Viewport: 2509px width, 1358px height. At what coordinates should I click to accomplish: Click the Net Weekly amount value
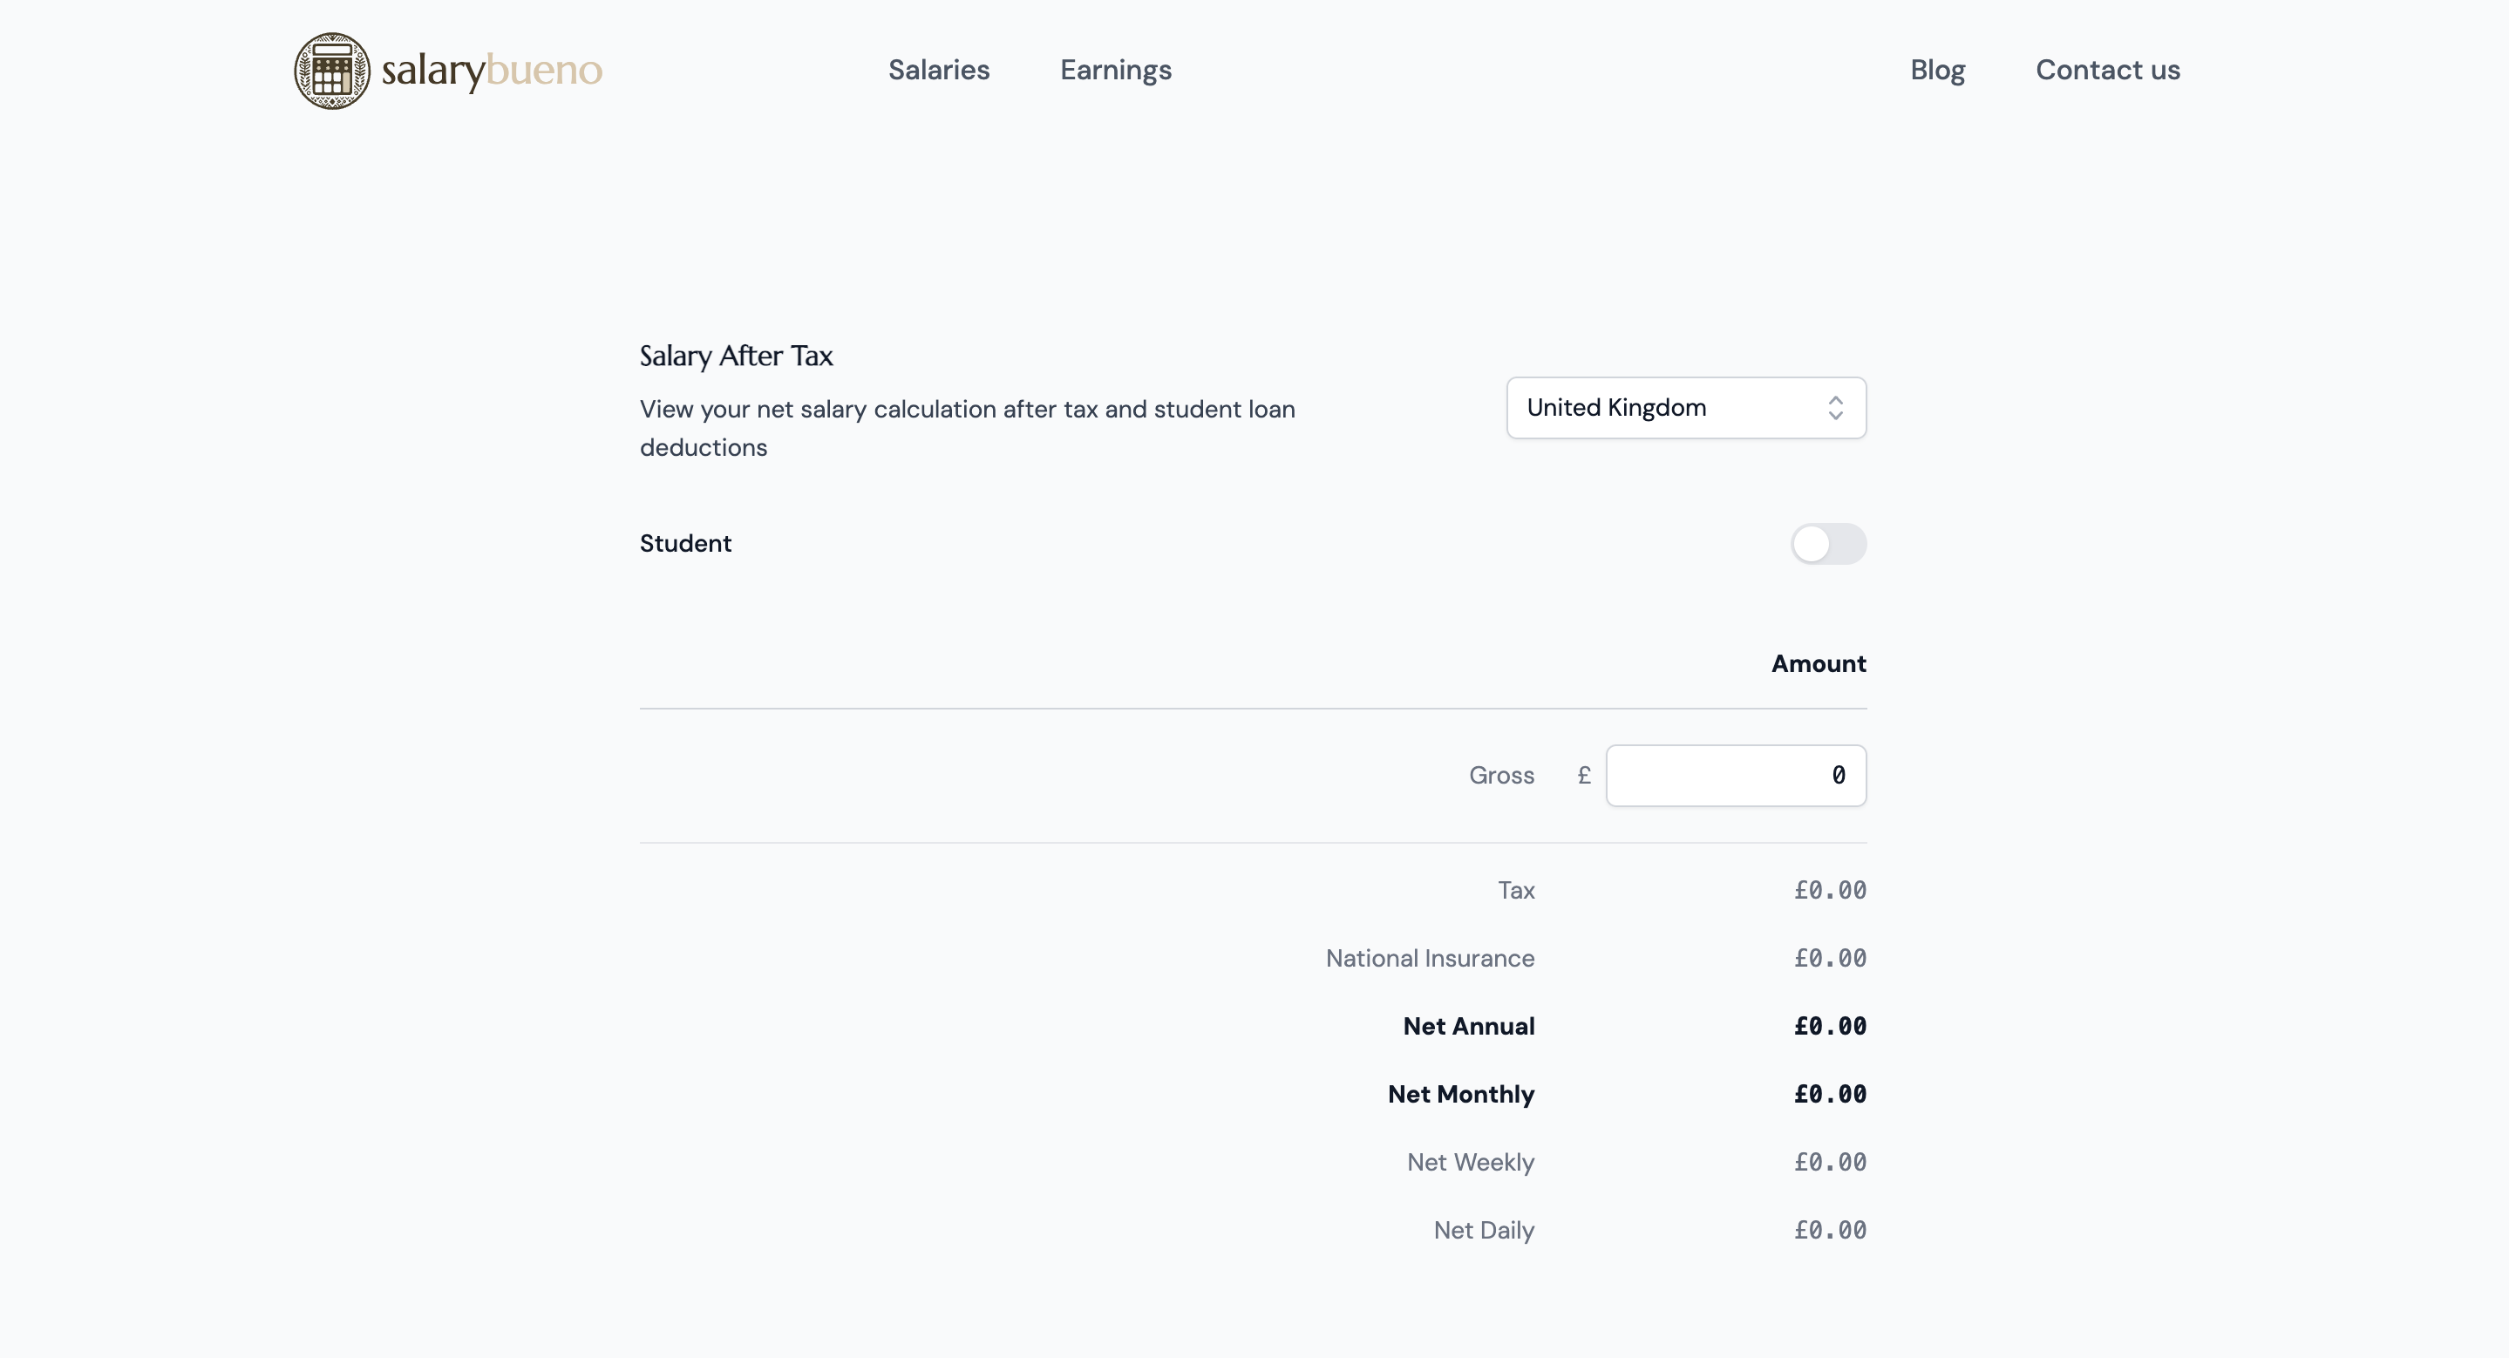pyautogui.click(x=1829, y=1163)
